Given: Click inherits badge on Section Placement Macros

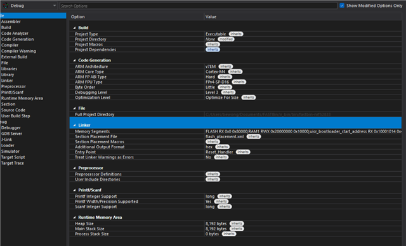Looking at the screenshot, I should (x=213, y=142).
